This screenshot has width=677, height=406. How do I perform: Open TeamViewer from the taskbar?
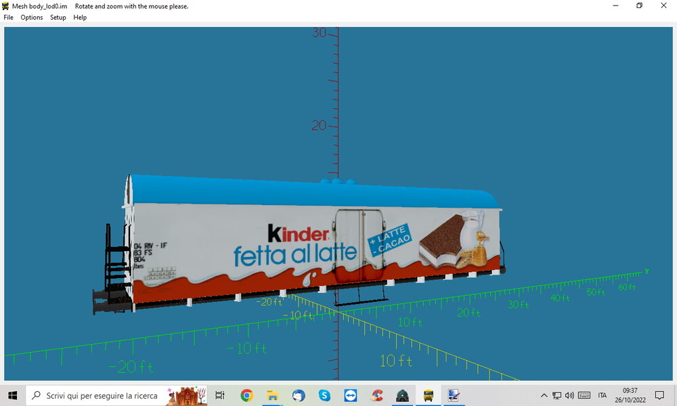point(350,395)
